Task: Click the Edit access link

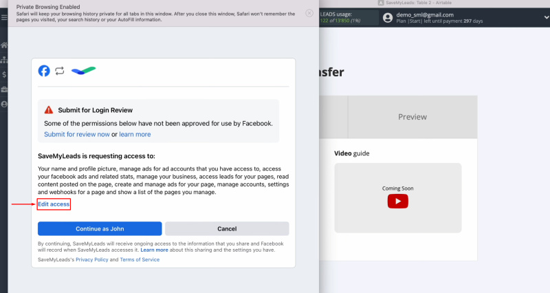Action: [54, 204]
